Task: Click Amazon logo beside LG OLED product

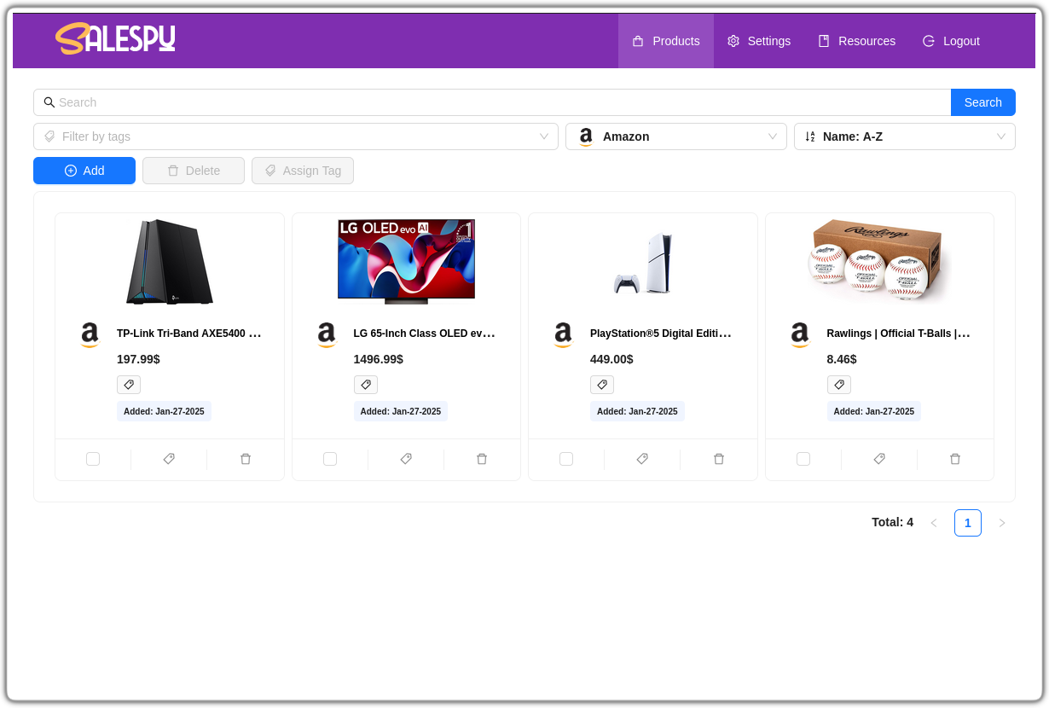Action: pos(327,335)
